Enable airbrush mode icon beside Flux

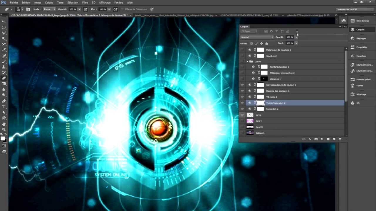click(115, 9)
